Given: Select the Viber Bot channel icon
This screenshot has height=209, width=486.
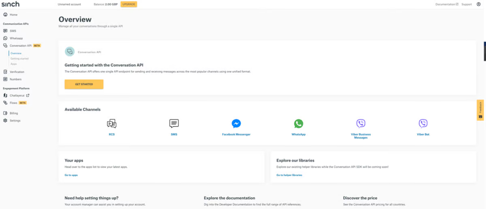Looking at the screenshot, I should coord(423,123).
